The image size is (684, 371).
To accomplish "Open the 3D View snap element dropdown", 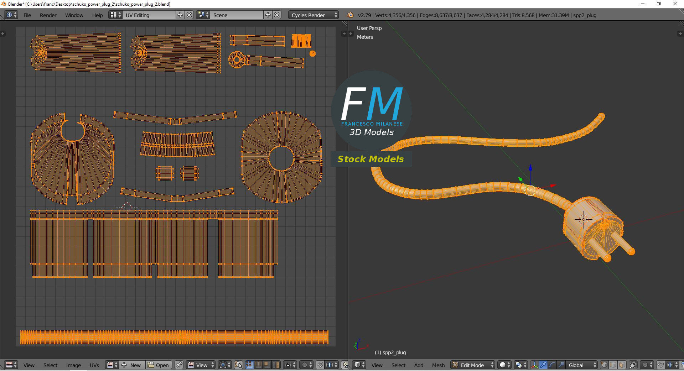I will tap(672, 365).
